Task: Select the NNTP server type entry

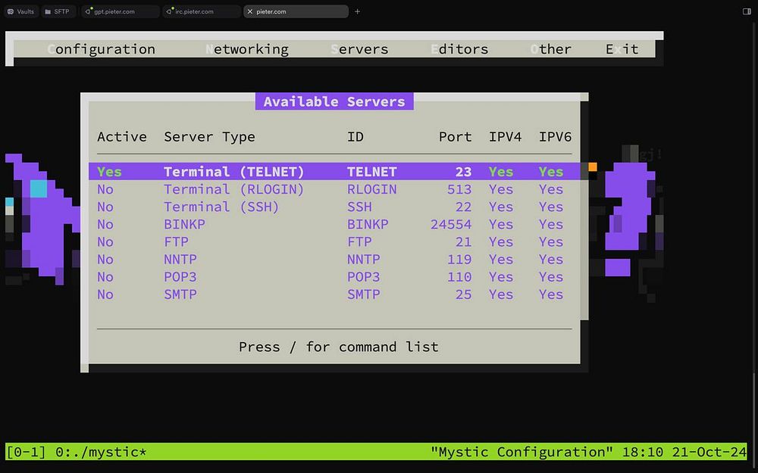Action: point(180,260)
